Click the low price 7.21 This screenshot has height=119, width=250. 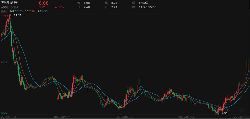coord(114,7)
